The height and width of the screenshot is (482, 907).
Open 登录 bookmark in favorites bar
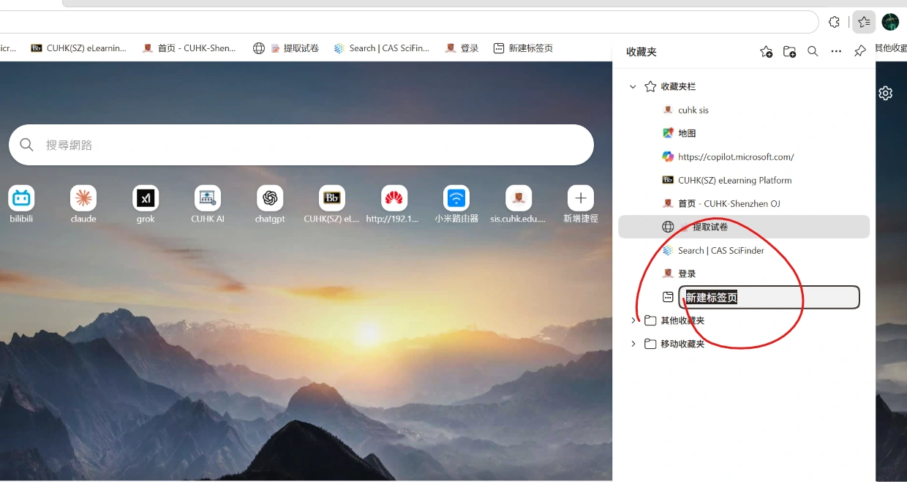pos(462,48)
